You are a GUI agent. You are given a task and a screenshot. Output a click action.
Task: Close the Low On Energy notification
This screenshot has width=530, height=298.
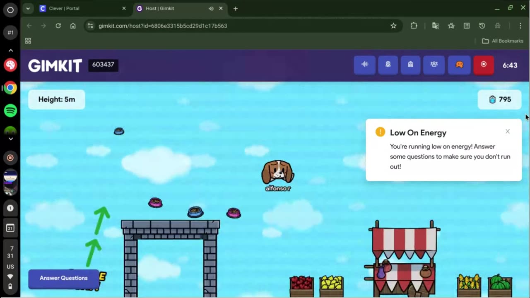[508, 132]
